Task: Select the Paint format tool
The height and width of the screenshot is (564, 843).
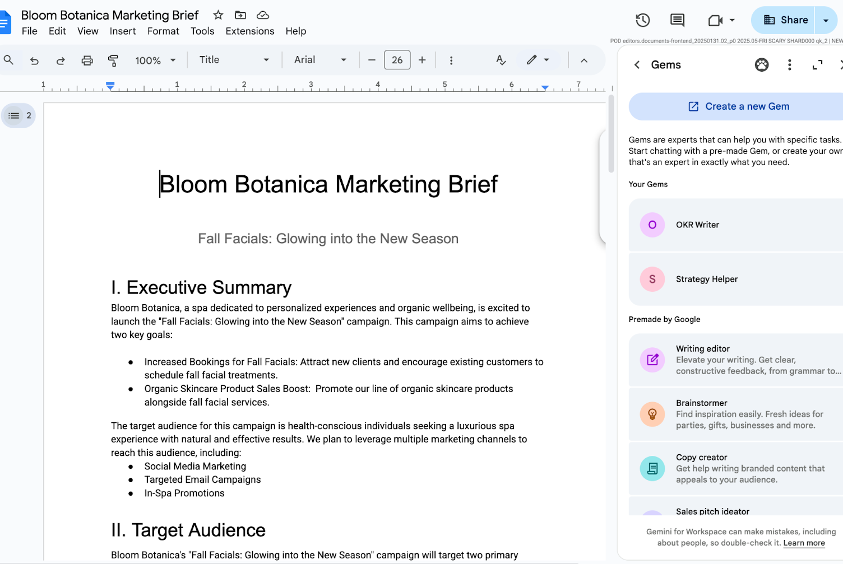Action: click(113, 60)
